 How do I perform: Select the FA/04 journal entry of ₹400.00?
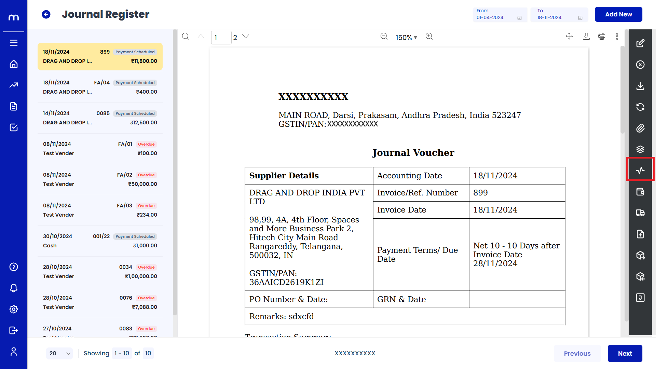[x=100, y=87]
